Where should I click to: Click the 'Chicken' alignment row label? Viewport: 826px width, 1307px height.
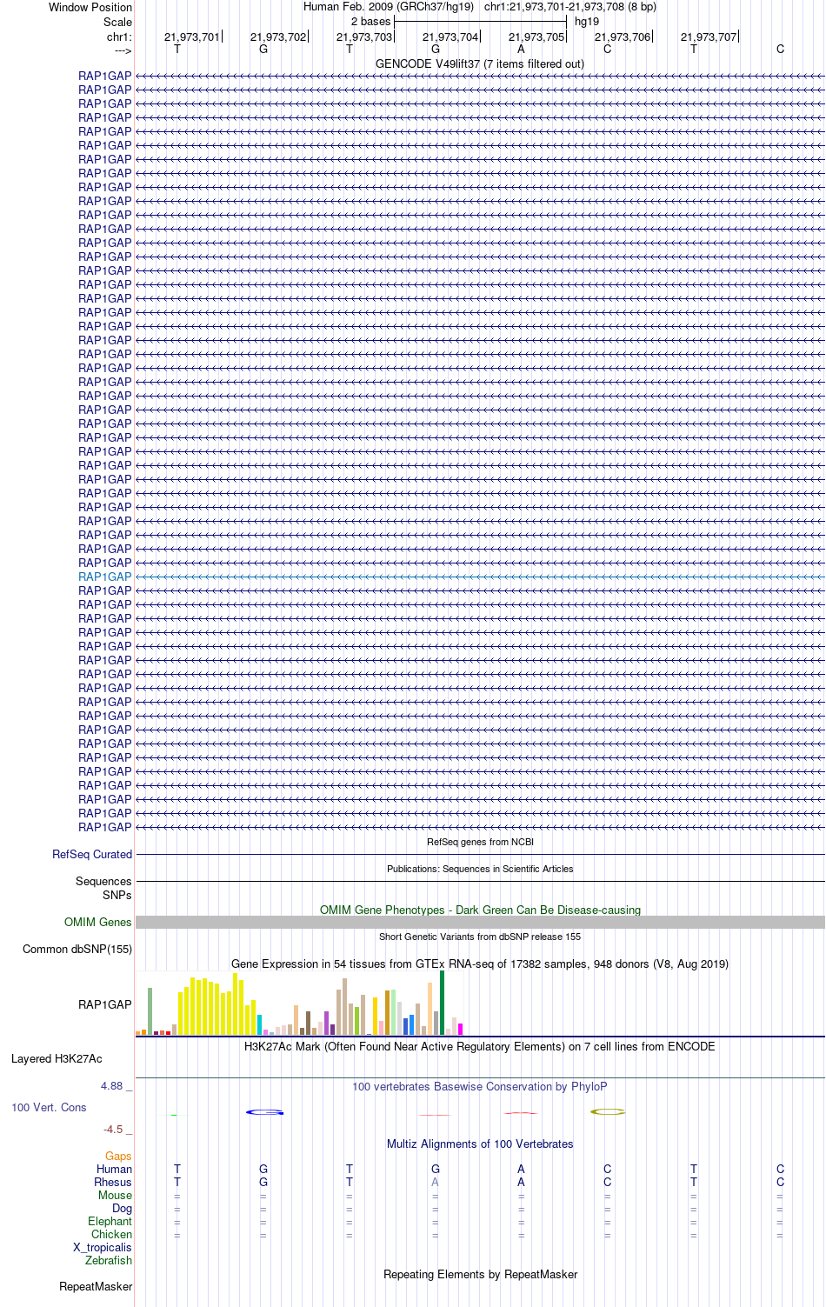pyautogui.click(x=111, y=1235)
